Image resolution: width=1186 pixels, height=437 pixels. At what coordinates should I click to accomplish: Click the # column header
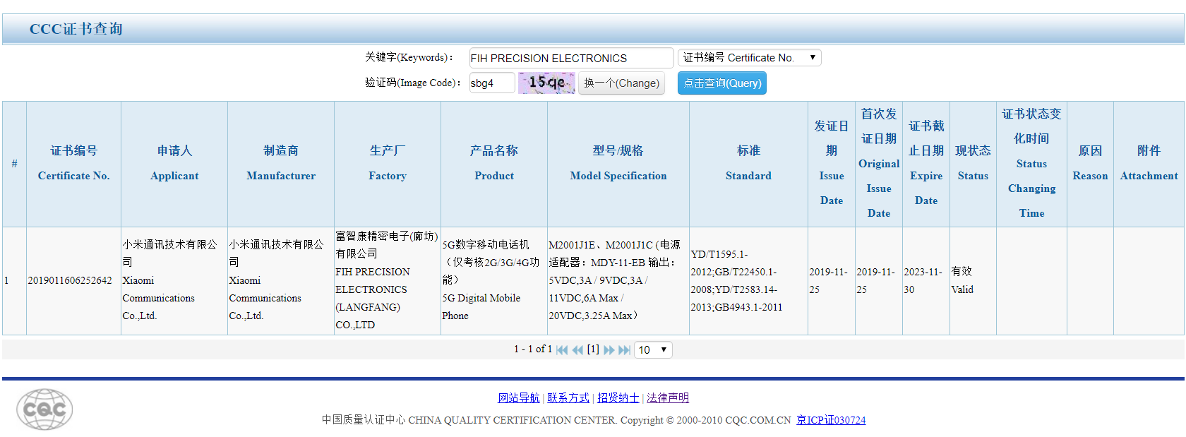[14, 164]
